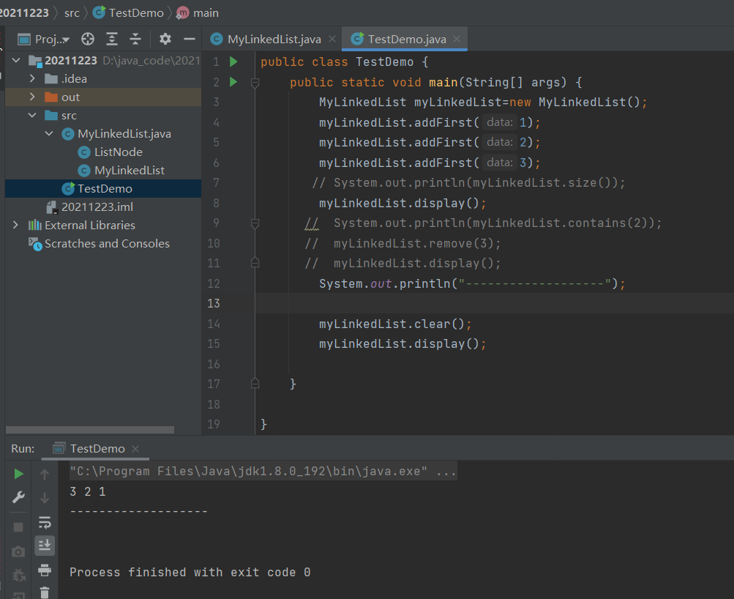Expand the .idea folder

pos(32,78)
